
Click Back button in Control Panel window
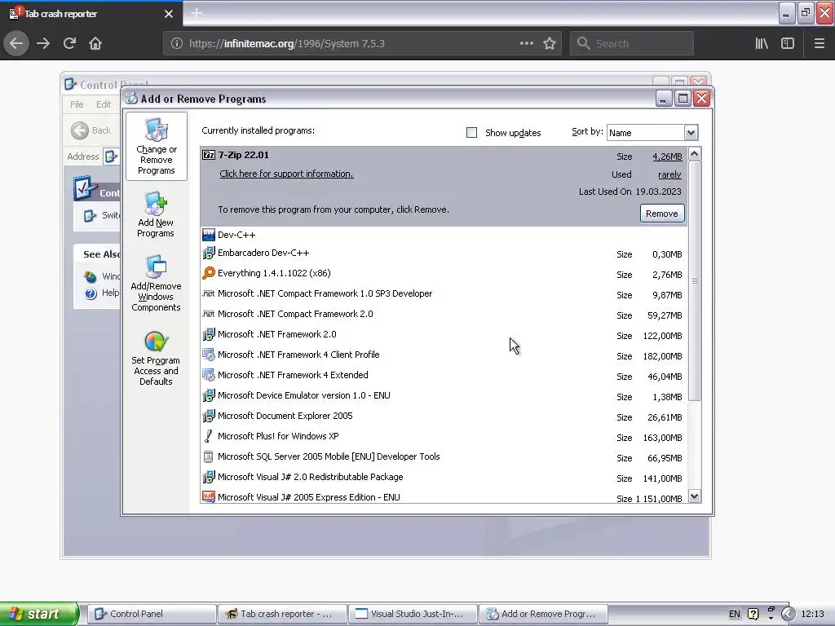tap(91, 130)
